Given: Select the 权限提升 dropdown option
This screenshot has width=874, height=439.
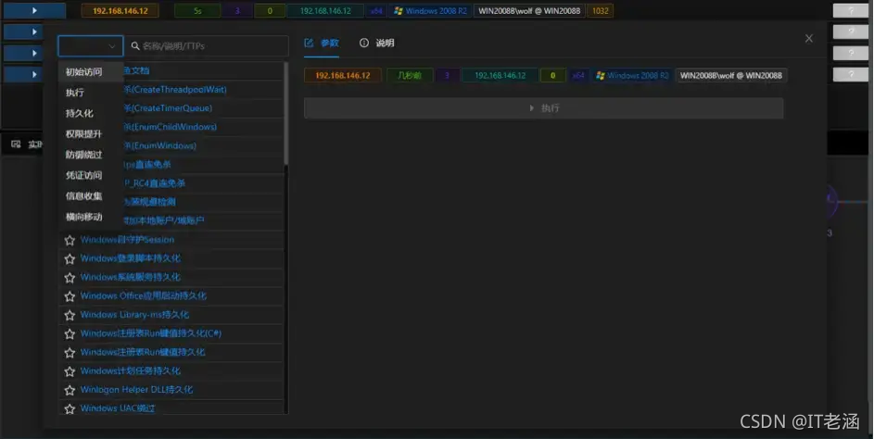Looking at the screenshot, I should [x=92, y=133].
